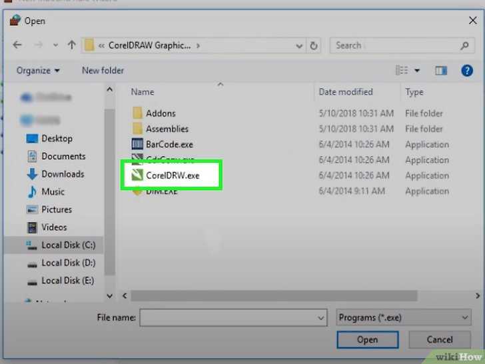
Task: Change the view layout icon
Action: tap(402, 70)
